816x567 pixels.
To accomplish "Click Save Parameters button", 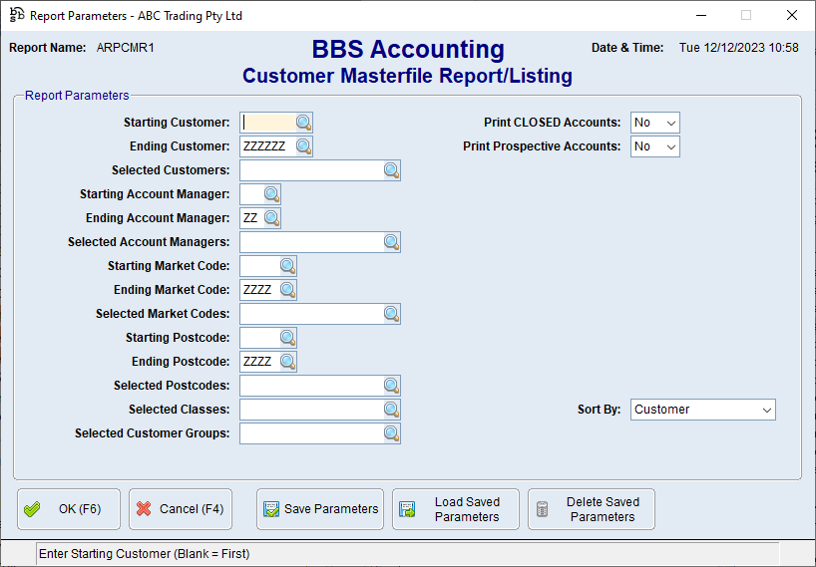I will (x=320, y=509).
